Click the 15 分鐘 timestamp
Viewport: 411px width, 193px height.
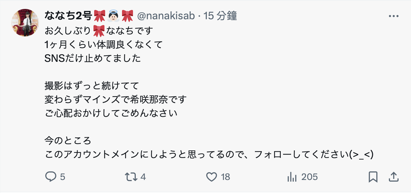(220, 16)
